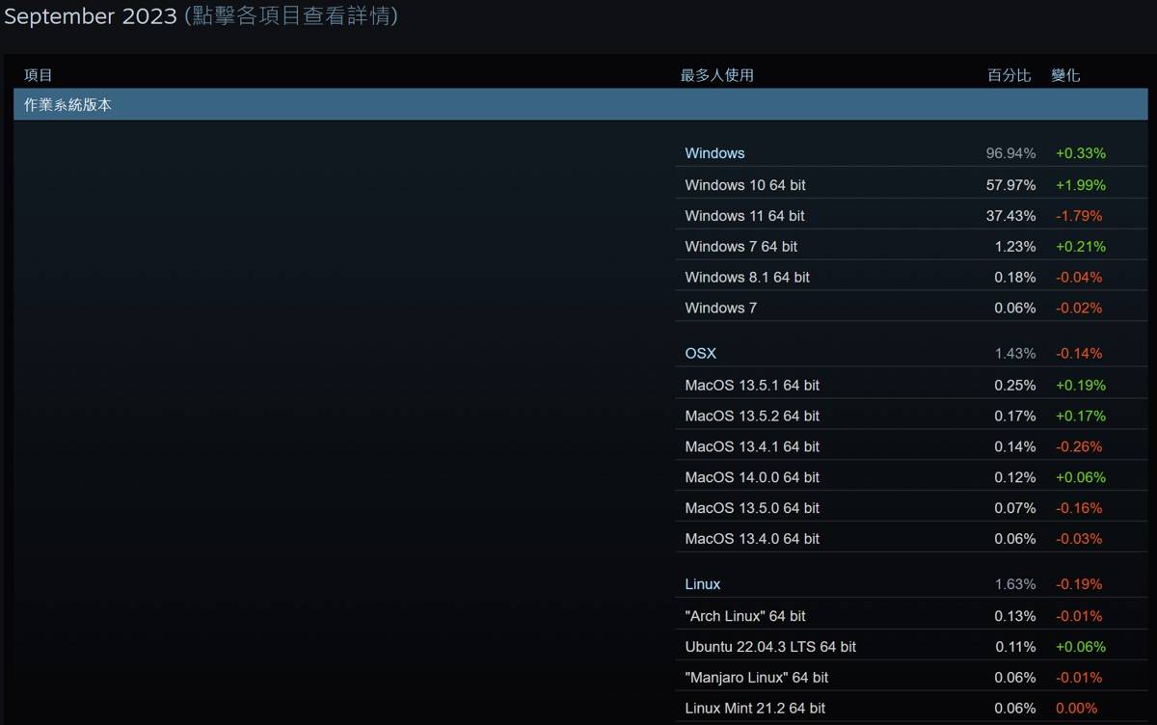The width and height of the screenshot is (1157, 725).
Task: Select the Windows 7 64 bit row
Action: [x=911, y=246]
